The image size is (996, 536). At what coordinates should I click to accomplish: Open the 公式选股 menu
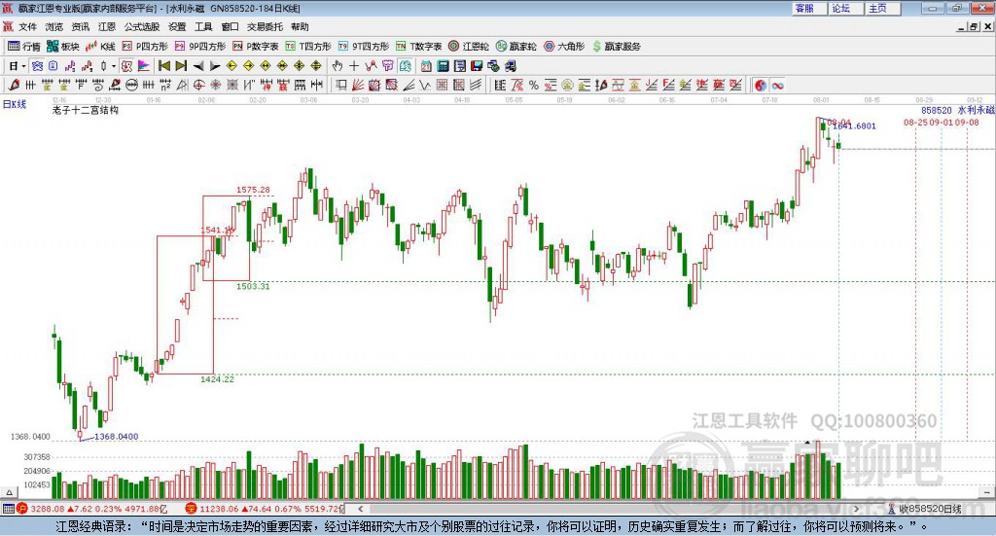click(x=142, y=26)
